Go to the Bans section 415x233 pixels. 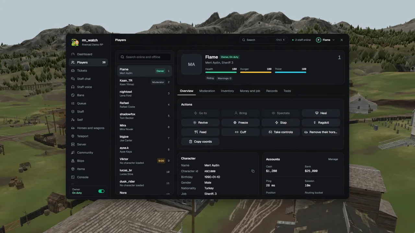tap(88, 95)
